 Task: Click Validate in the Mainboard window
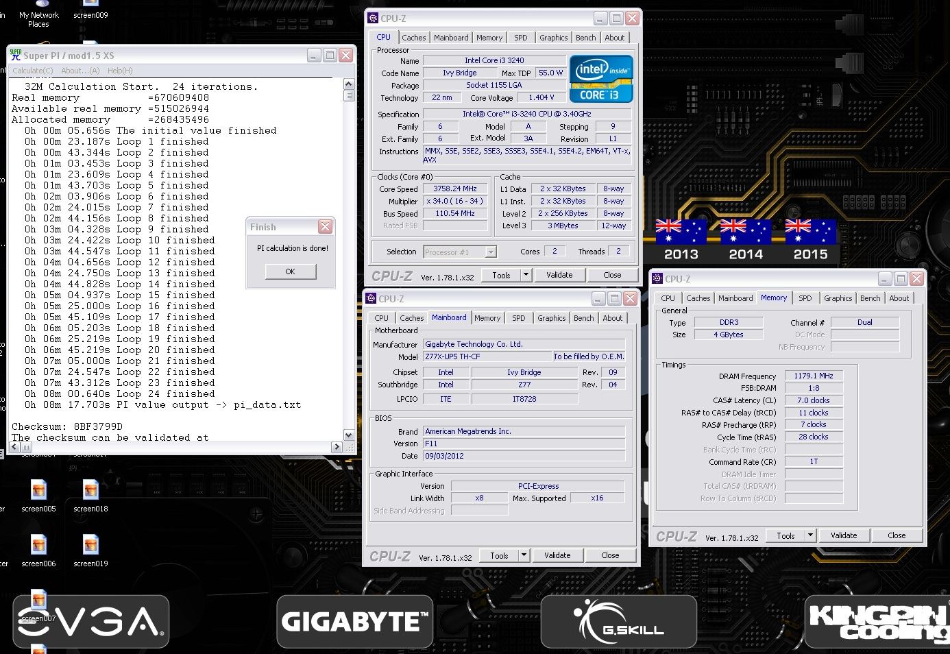point(557,555)
